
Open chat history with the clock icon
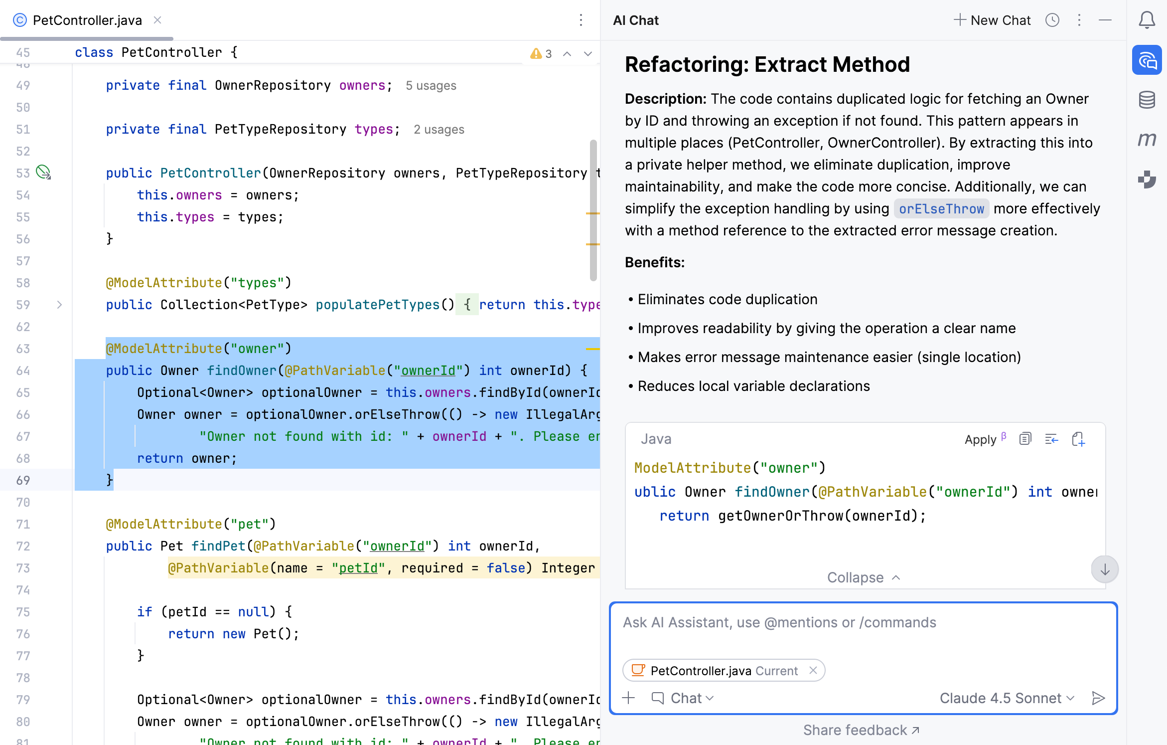point(1052,20)
